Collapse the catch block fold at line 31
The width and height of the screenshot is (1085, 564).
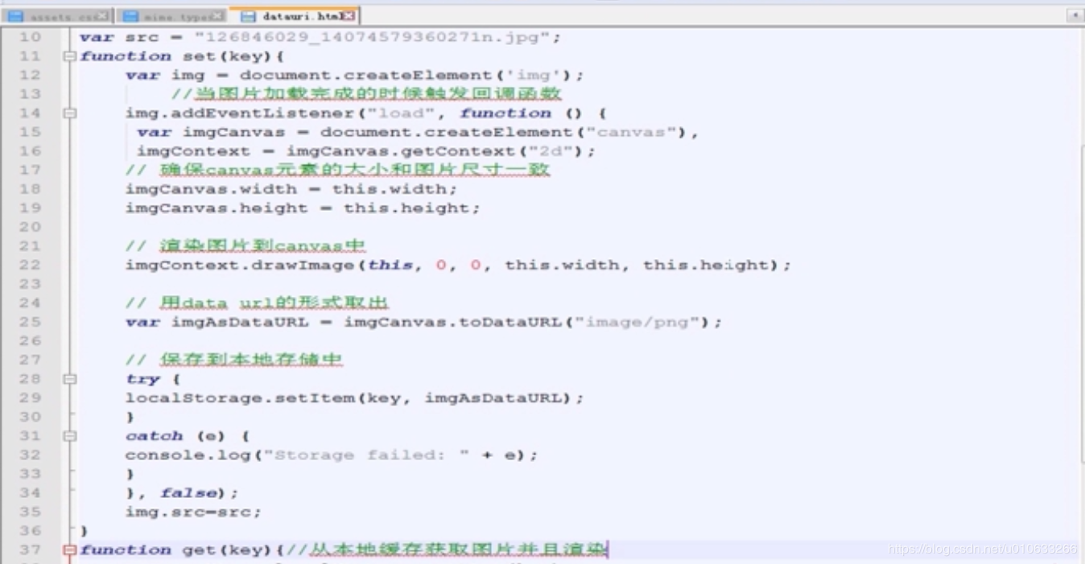[x=69, y=436]
